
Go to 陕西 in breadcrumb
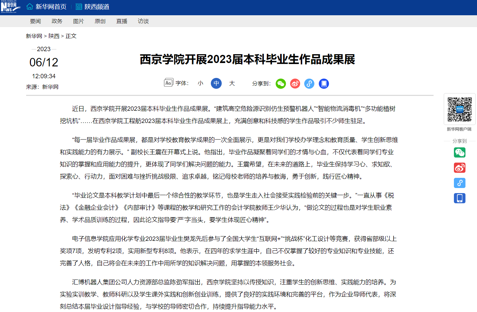54,36
